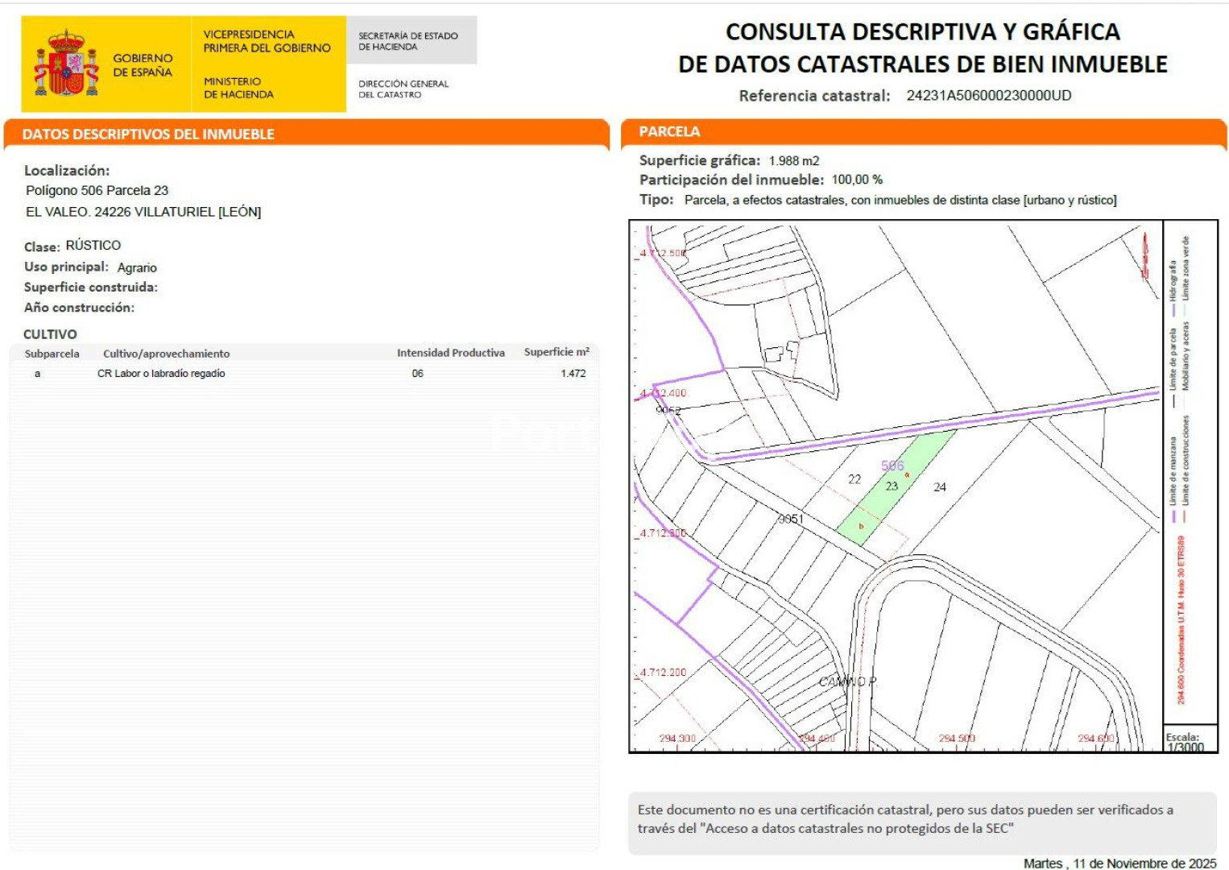
Task: Click the 'Superficie m²' column header
Action: [x=556, y=353]
